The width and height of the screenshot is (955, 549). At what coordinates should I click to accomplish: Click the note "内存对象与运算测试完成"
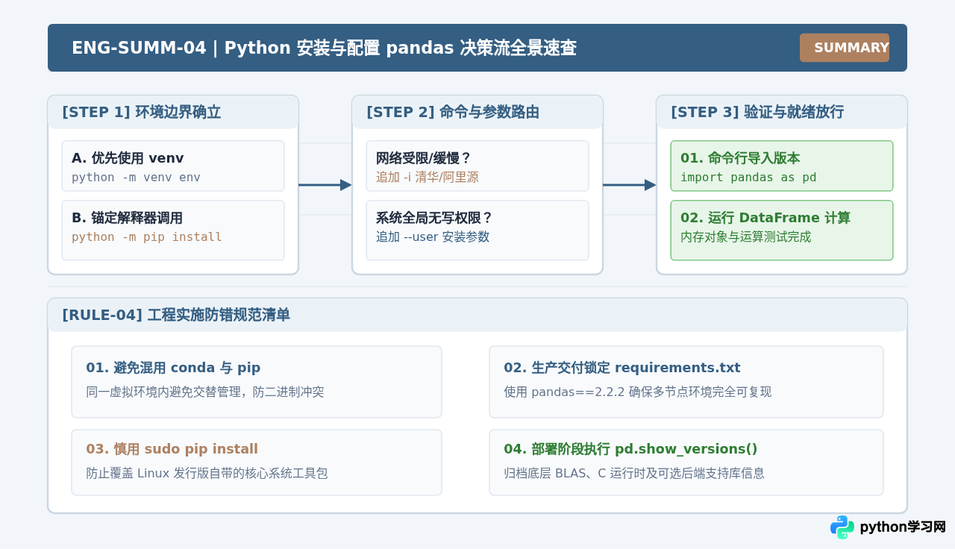[746, 237]
